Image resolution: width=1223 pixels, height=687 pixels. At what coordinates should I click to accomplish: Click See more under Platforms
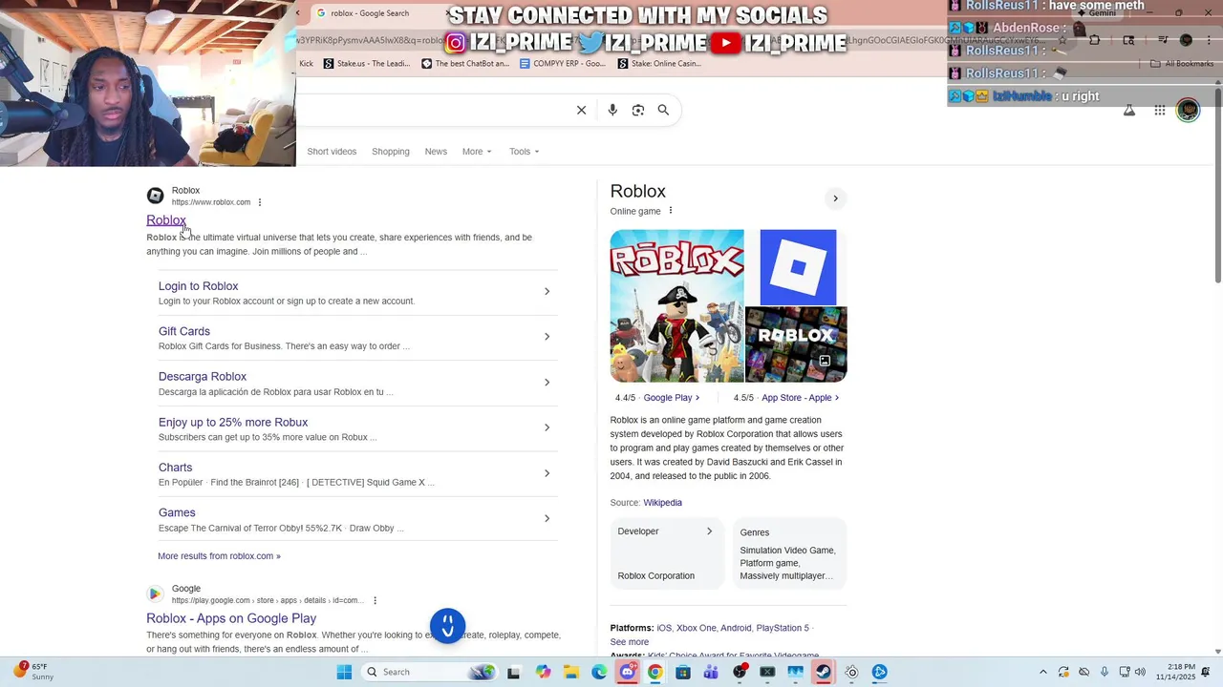pos(630,642)
